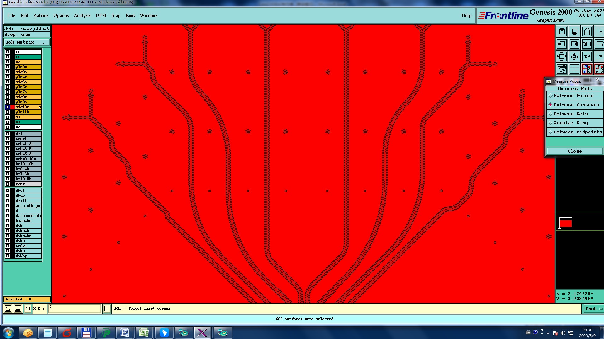Click the zoom-in arrows icon
The image size is (604, 339).
[562, 57]
